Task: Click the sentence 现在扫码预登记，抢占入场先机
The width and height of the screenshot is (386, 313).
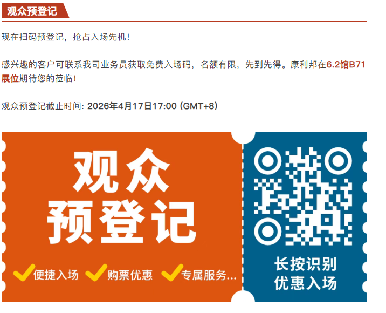Action: point(65,37)
